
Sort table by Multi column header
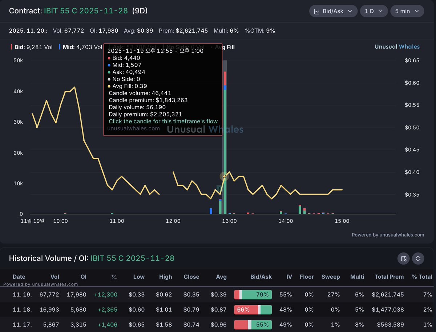[x=357, y=276]
